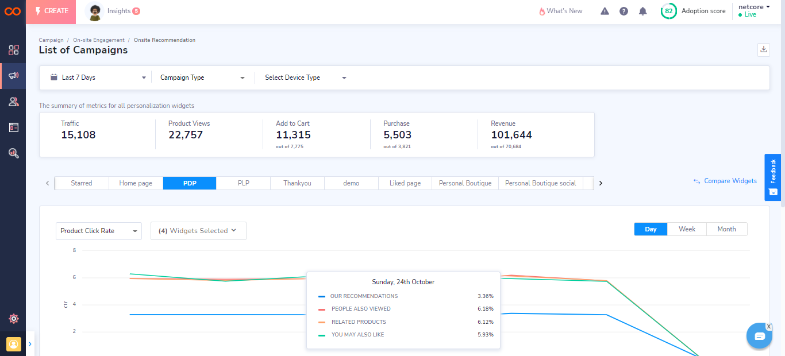Image resolution: width=785 pixels, height=356 pixels.
Task: Select the Personal Boutique tab
Action: (465, 183)
